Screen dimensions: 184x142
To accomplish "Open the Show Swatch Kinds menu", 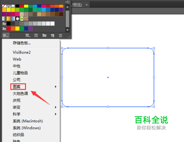I will coord(28,36).
